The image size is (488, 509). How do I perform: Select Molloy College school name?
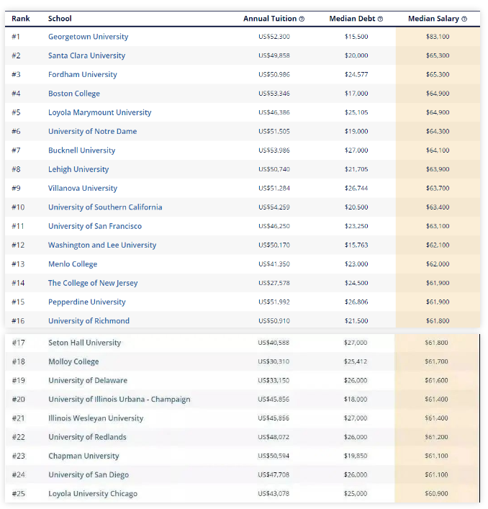point(73,361)
